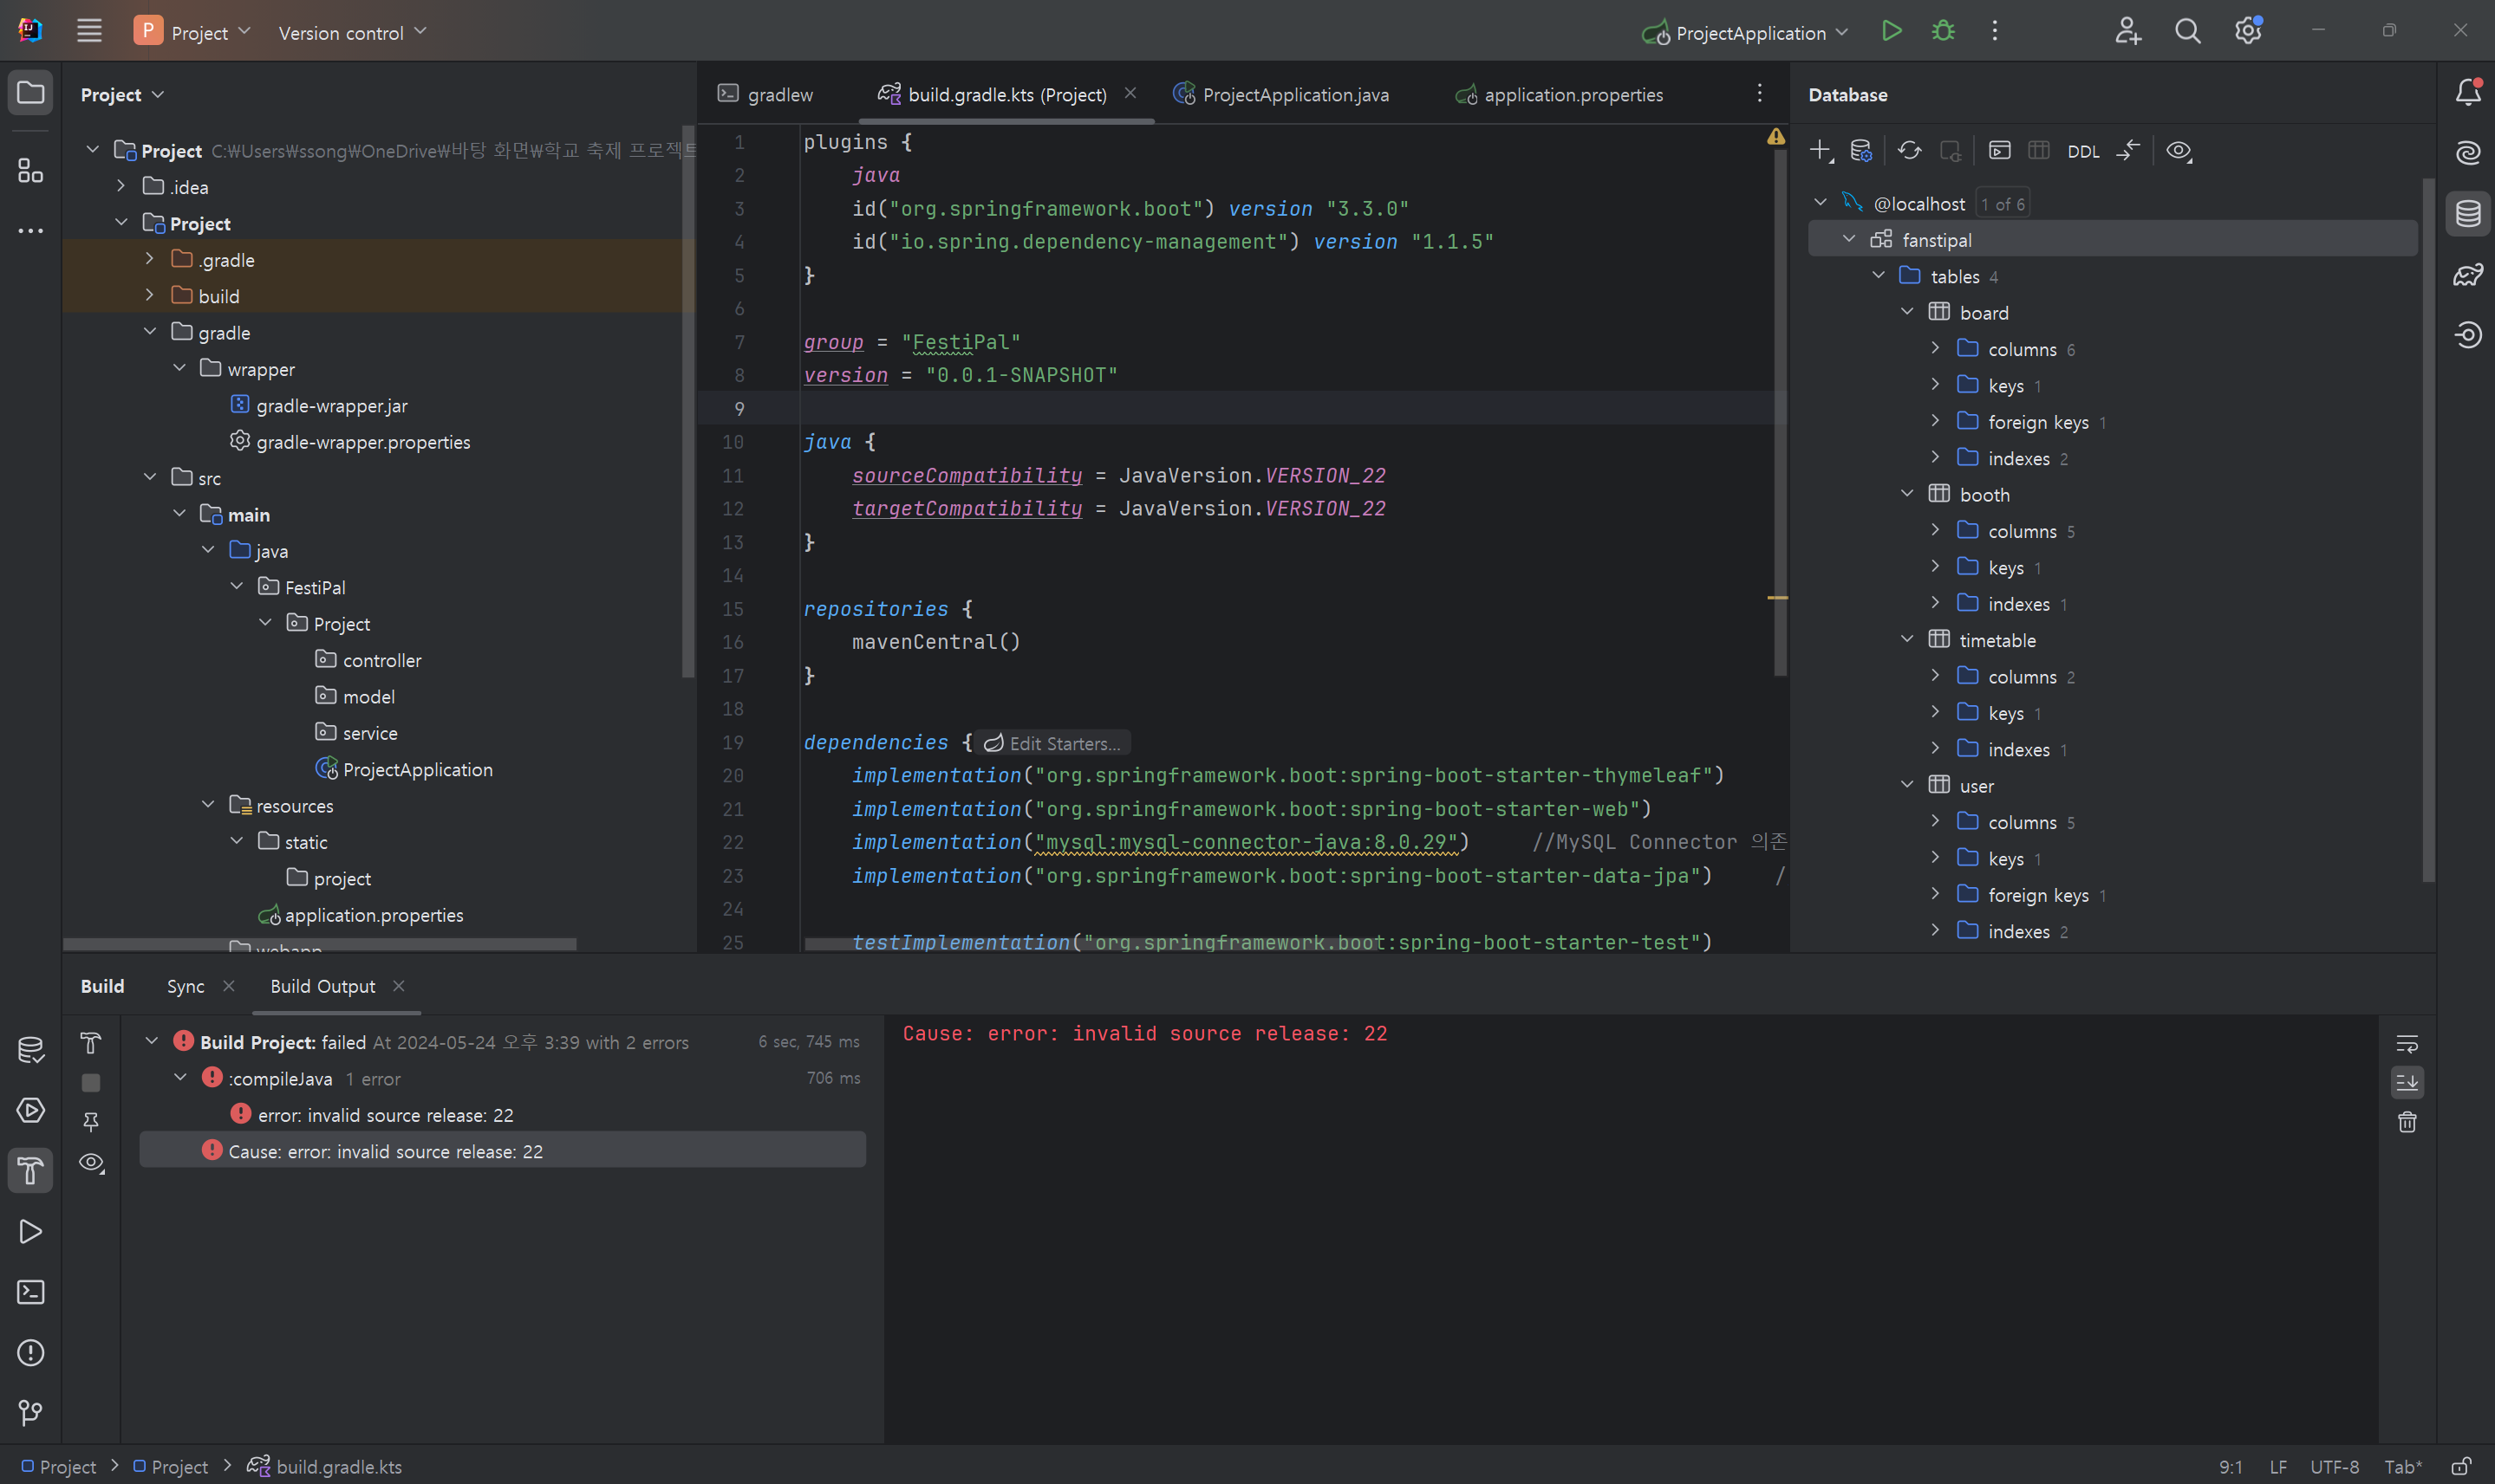
Task: Expand the board table columns node
Action: [1935, 348]
